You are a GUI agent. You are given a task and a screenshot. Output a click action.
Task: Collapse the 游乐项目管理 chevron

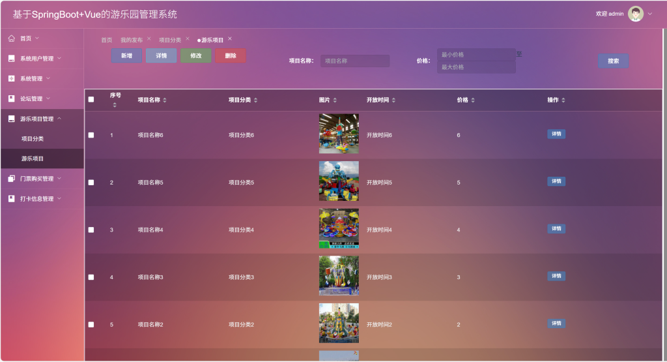coord(59,119)
